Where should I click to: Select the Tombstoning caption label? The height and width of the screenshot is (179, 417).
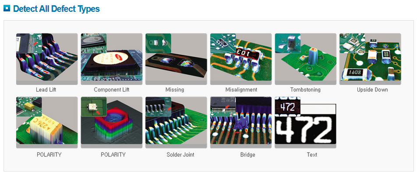click(x=305, y=89)
